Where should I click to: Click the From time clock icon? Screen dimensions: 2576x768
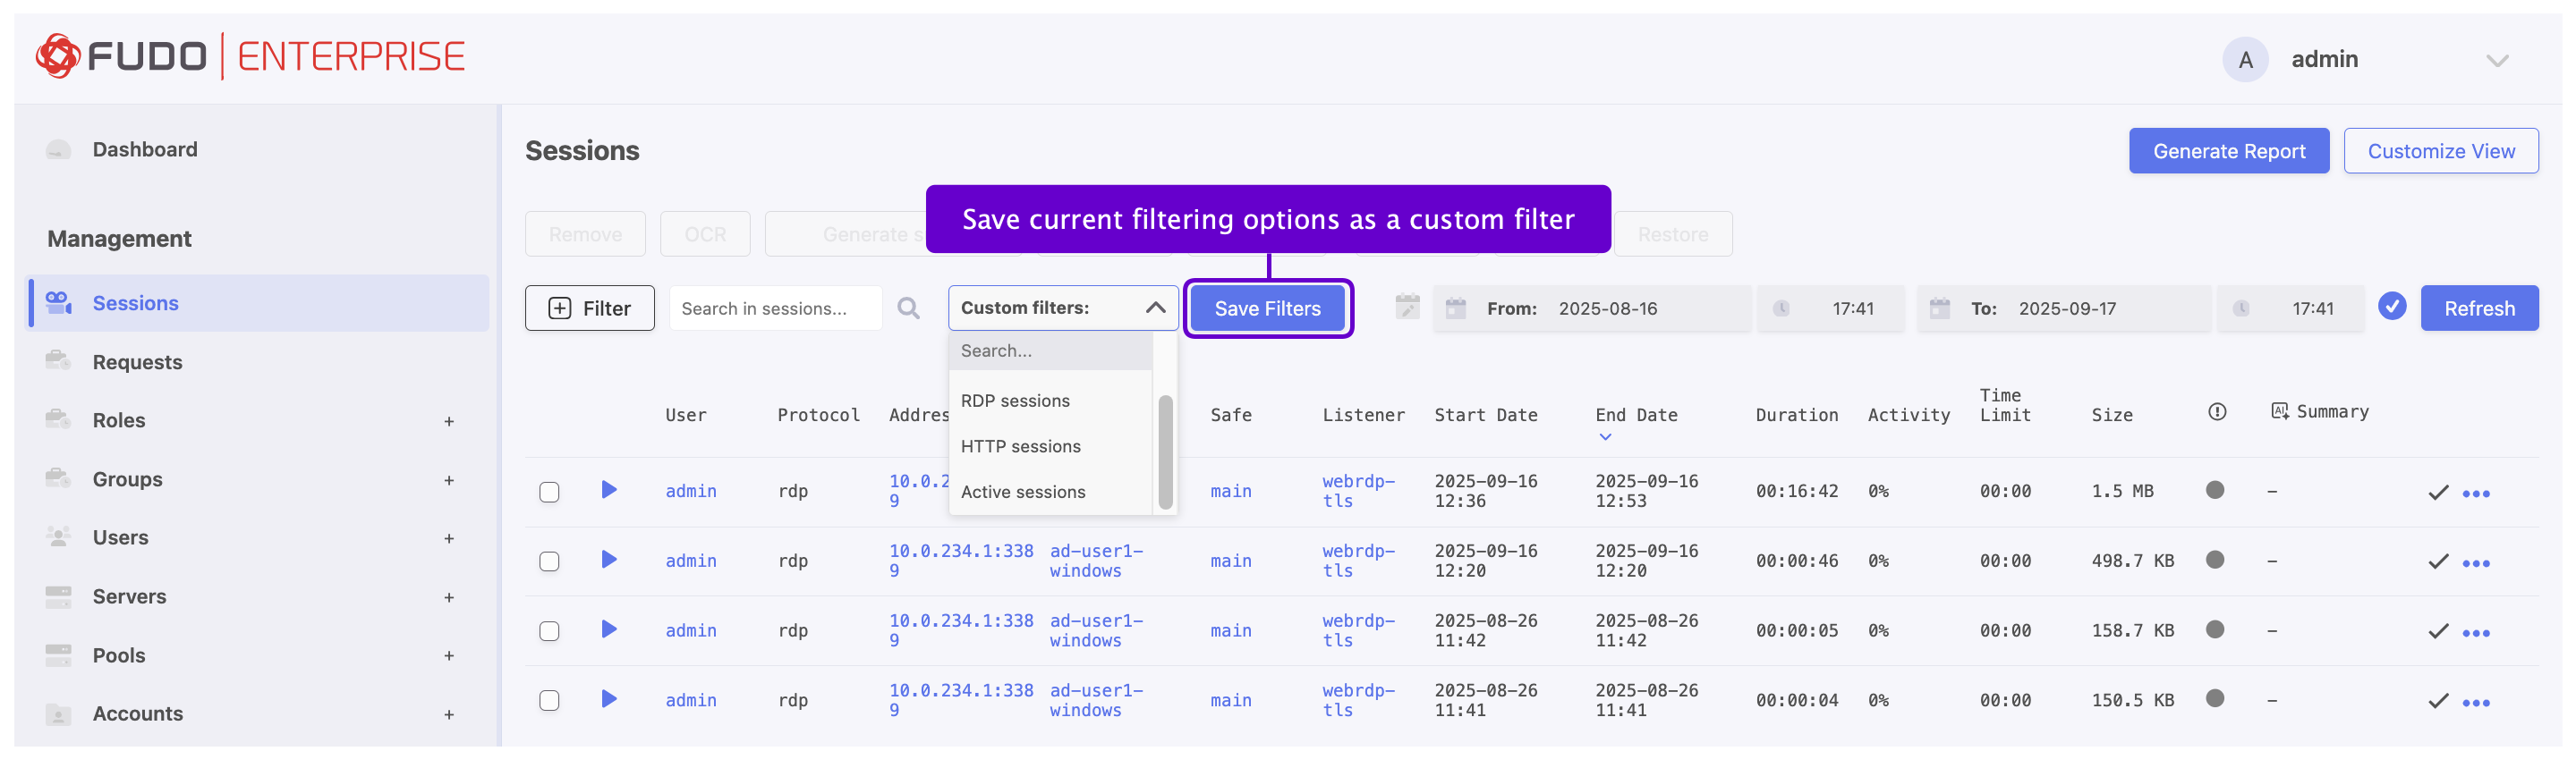click(x=1780, y=308)
